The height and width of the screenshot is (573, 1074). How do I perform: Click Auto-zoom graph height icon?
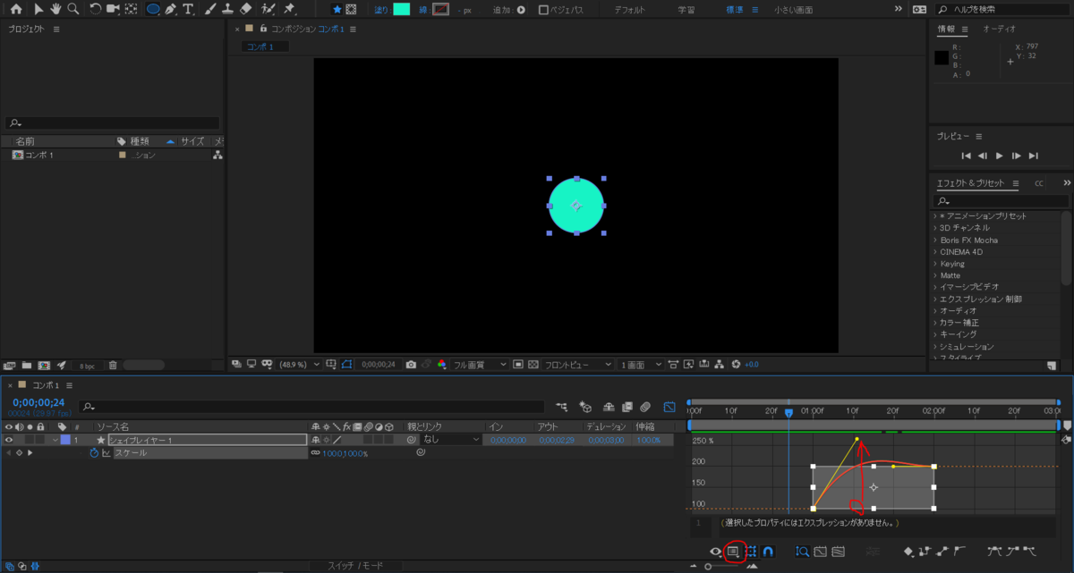(x=802, y=552)
